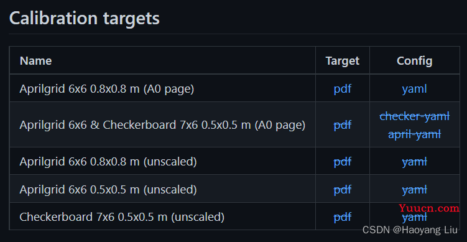This screenshot has height=242, width=467.
Task: Open the strikethrough pdf for Aprilgrid & Checkerboard row
Action: 343,125
